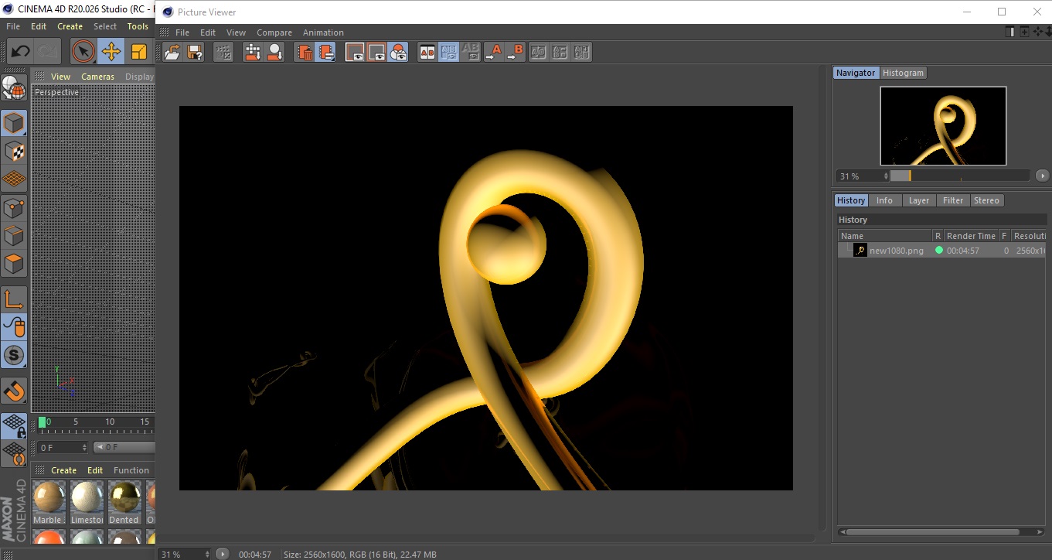Click the Dented material swatch
1052x560 pixels.
coord(124,497)
